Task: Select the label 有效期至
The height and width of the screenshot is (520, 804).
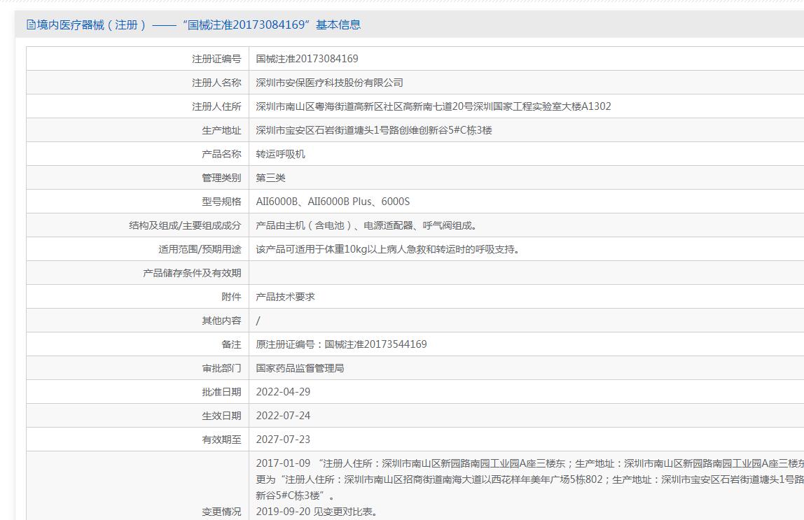Action: (221, 439)
